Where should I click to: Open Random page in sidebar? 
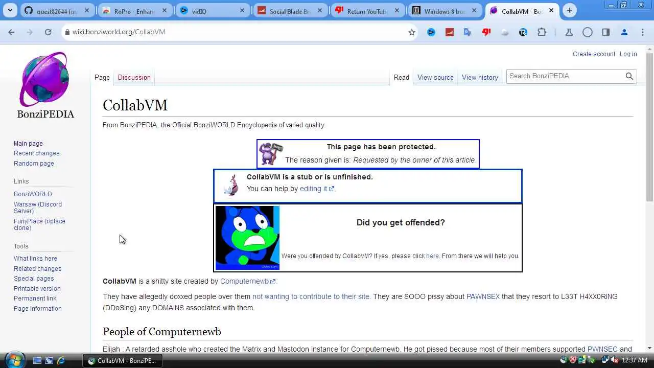(x=34, y=164)
